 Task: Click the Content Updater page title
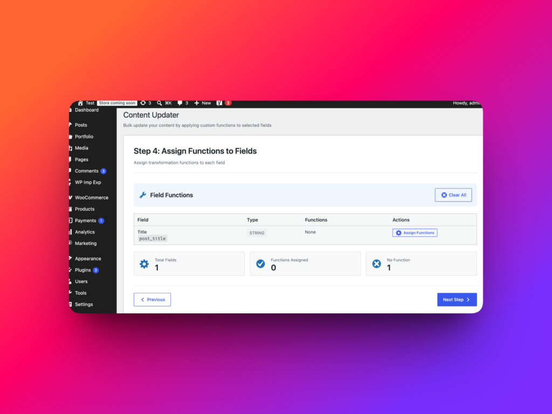click(x=151, y=115)
